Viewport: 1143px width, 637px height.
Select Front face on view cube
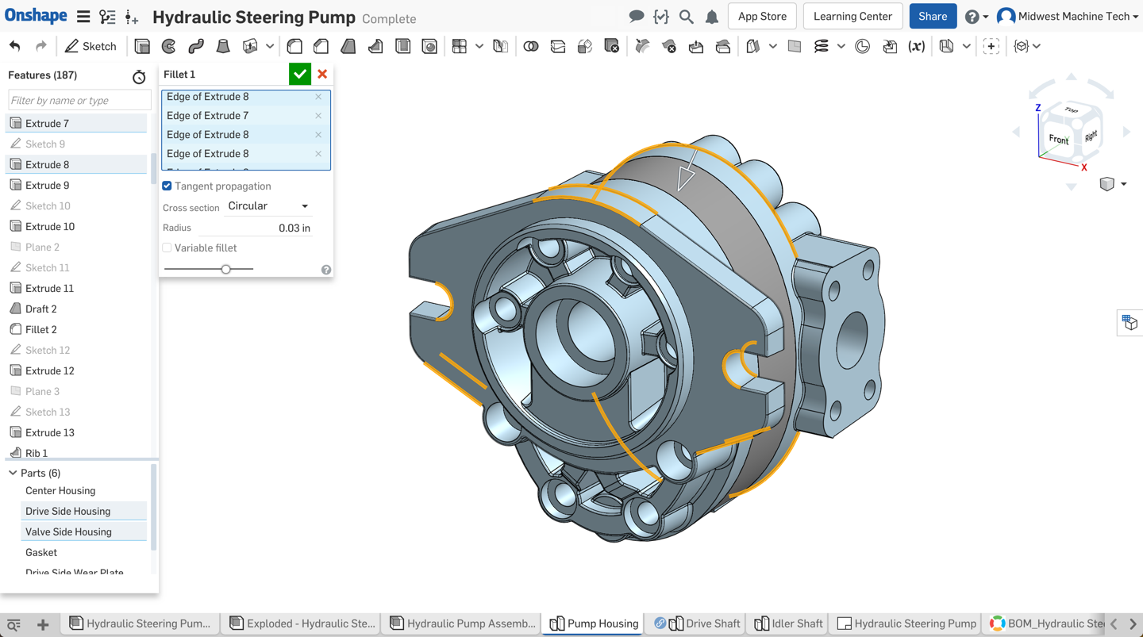click(x=1058, y=139)
